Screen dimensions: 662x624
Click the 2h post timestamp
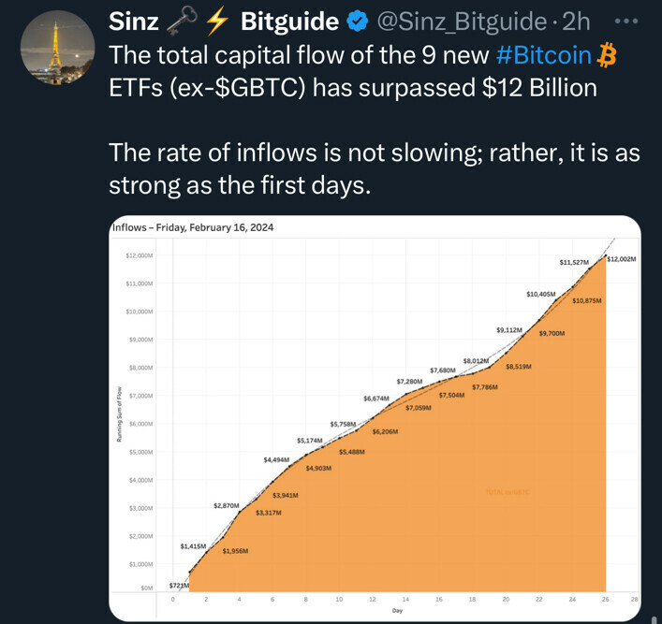coord(573,21)
